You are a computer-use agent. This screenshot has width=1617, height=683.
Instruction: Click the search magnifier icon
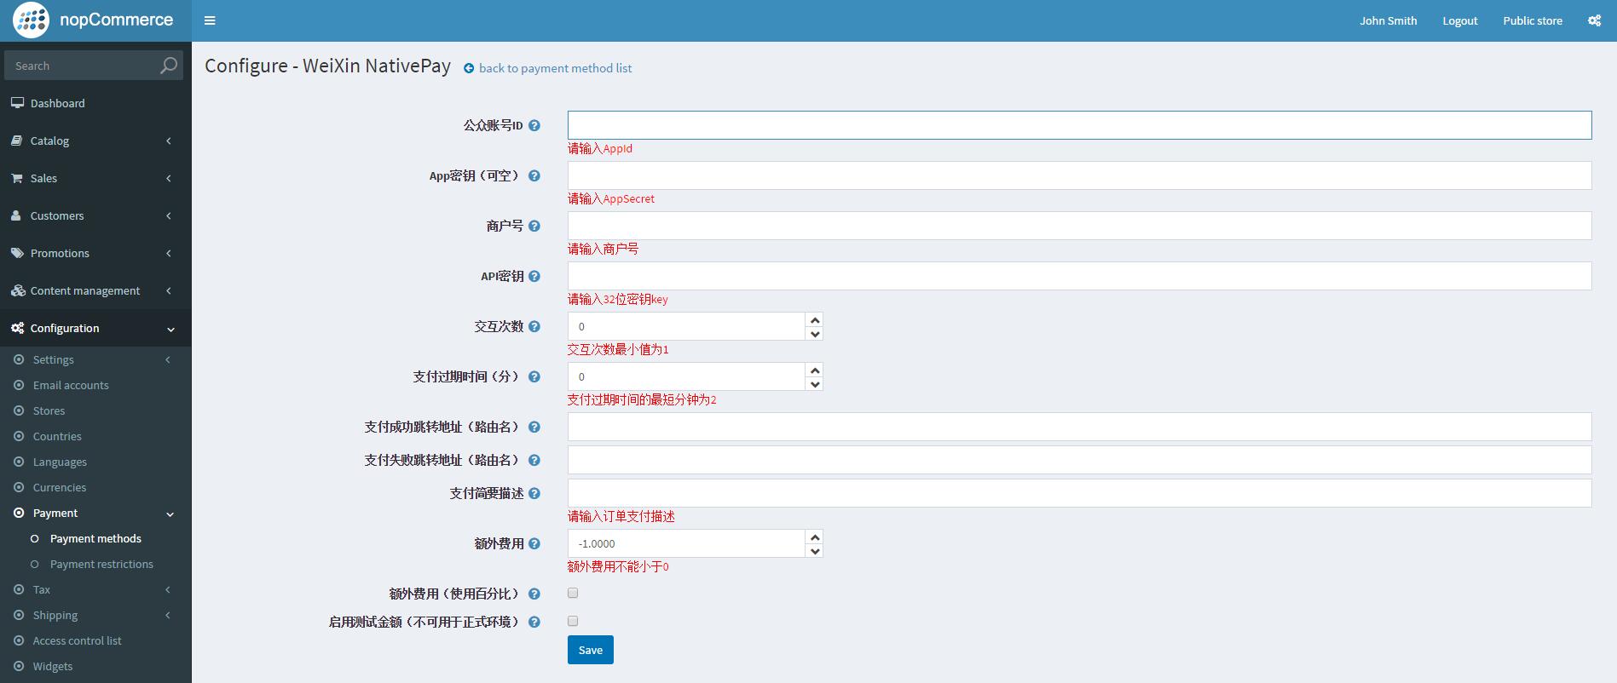[x=169, y=66]
